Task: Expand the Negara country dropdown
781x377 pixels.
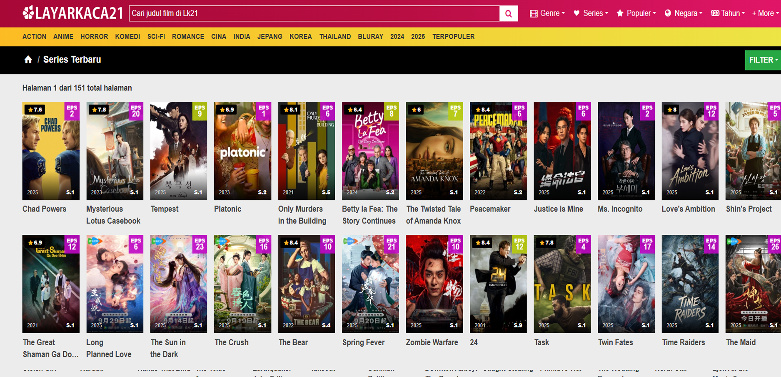Action: (x=684, y=13)
